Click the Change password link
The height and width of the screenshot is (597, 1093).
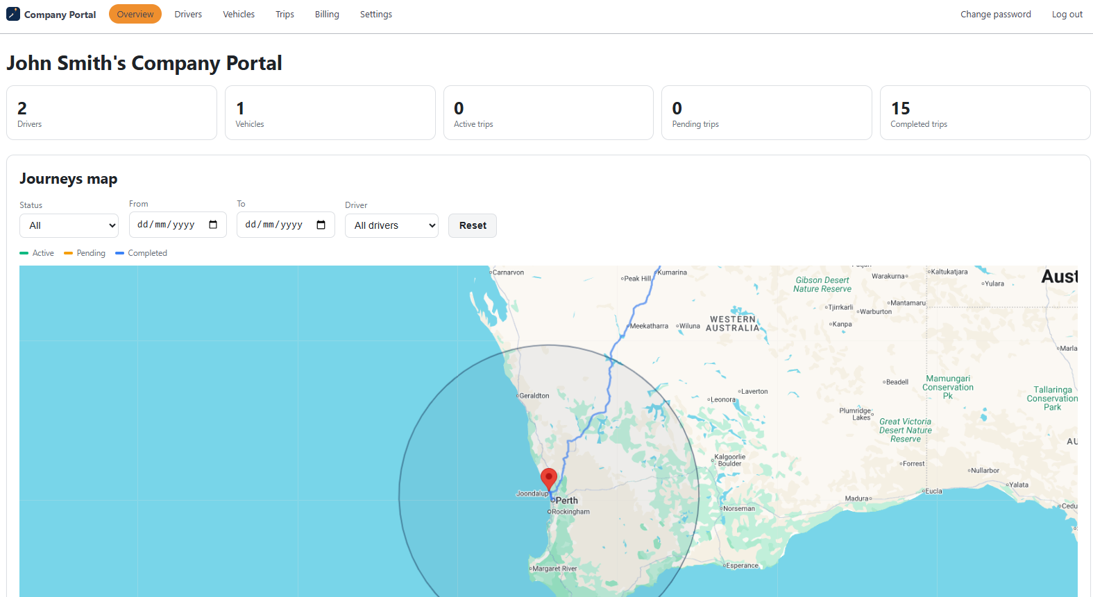[x=996, y=14]
